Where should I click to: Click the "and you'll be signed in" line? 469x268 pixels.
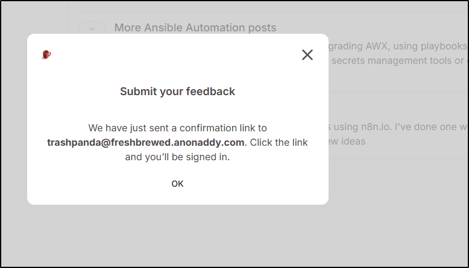click(177, 157)
